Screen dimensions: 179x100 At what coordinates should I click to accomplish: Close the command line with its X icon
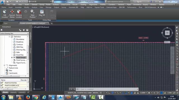point(71,89)
